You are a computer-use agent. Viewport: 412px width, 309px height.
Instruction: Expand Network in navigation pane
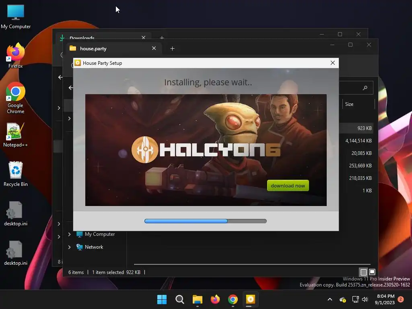(x=69, y=247)
